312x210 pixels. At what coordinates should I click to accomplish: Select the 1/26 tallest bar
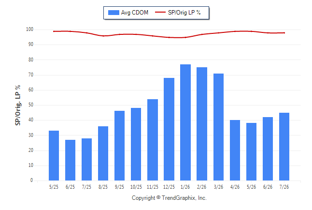185,122
